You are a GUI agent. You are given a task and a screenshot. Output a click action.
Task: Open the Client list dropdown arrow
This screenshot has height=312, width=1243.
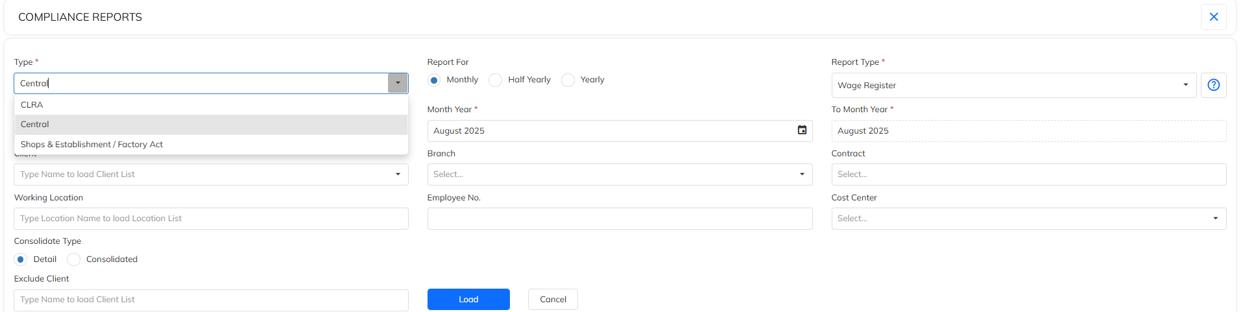pyautogui.click(x=398, y=174)
